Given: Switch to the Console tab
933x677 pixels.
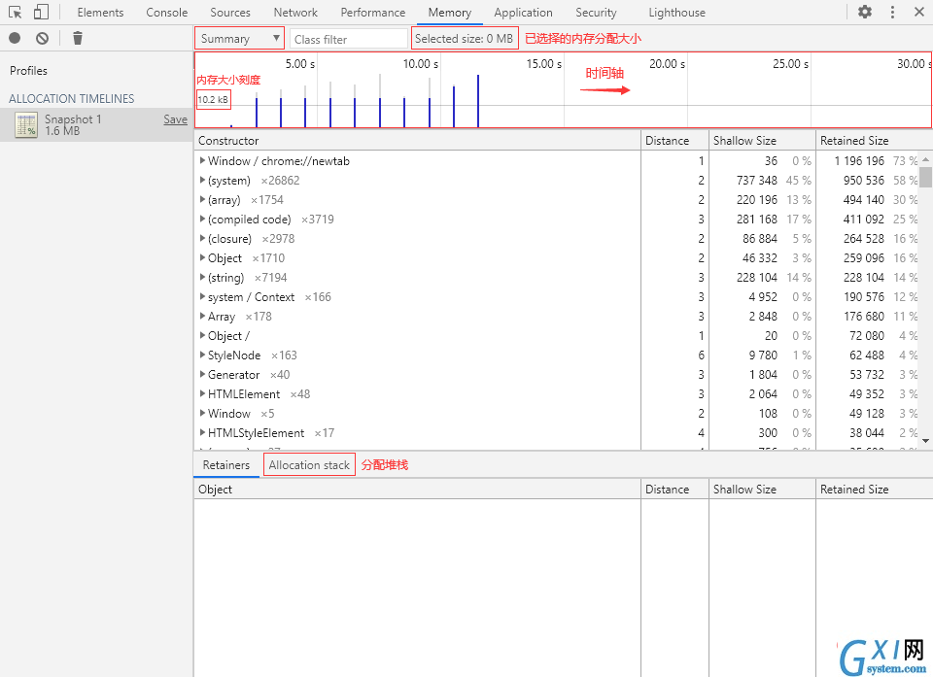Looking at the screenshot, I should pyautogui.click(x=166, y=13).
